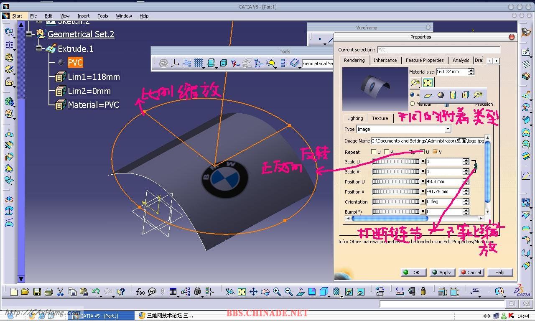Click the Scale U slider

pos(396,161)
